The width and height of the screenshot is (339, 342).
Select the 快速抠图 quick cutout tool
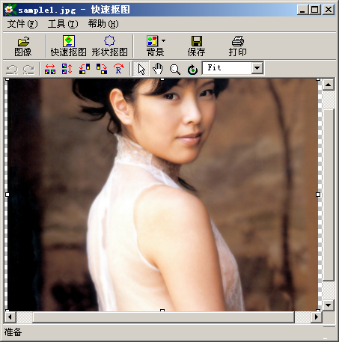pos(68,46)
